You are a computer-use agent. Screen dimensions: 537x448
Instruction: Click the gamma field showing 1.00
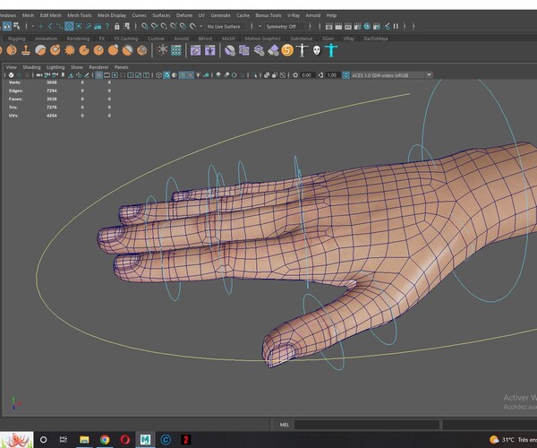pyautogui.click(x=332, y=75)
